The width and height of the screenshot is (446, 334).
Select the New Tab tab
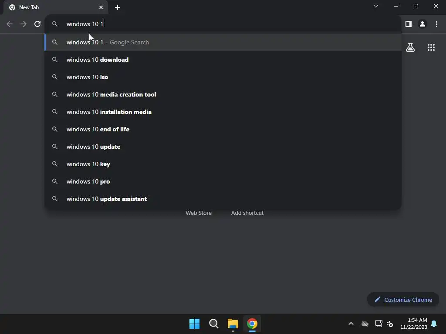pyautogui.click(x=55, y=7)
